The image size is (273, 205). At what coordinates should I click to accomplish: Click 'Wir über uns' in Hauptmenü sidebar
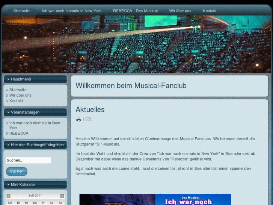point(20,95)
